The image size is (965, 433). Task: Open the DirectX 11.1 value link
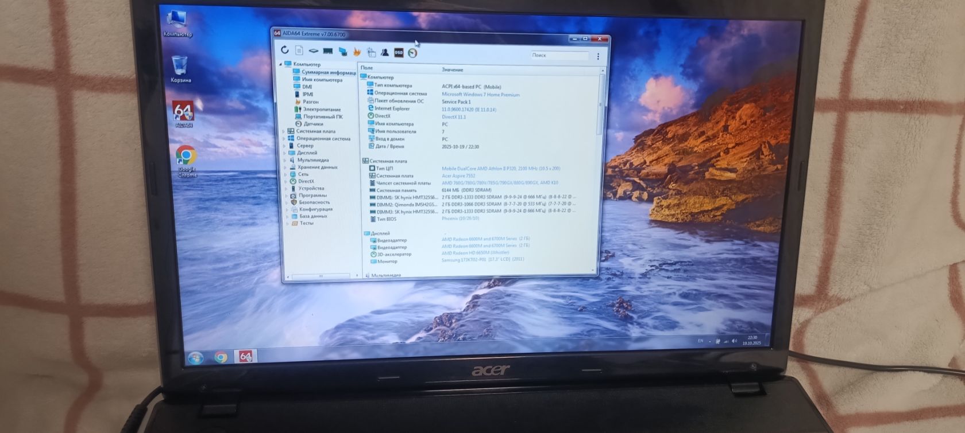click(453, 116)
